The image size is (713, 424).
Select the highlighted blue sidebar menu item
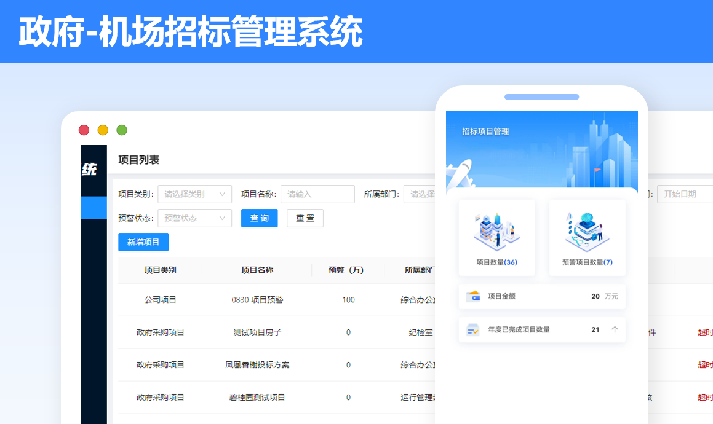coord(94,208)
